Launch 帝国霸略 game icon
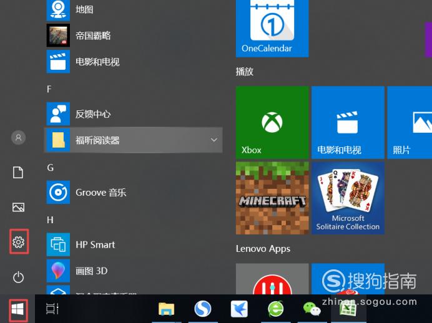432x323 pixels. pos(58,35)
